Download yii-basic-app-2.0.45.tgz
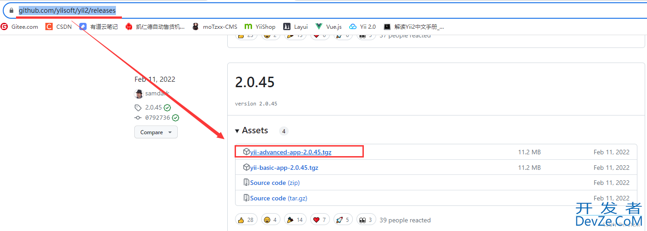647x231 pixels. click(284, 168)
